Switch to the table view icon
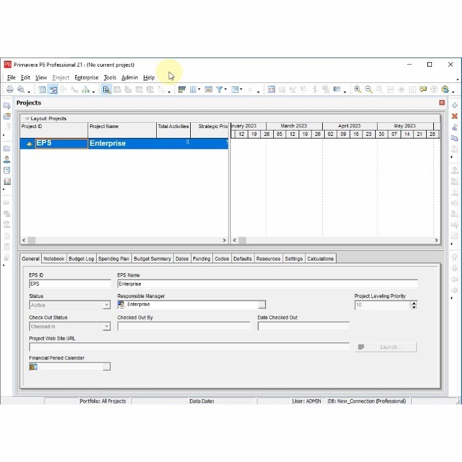 coord(42,90)
